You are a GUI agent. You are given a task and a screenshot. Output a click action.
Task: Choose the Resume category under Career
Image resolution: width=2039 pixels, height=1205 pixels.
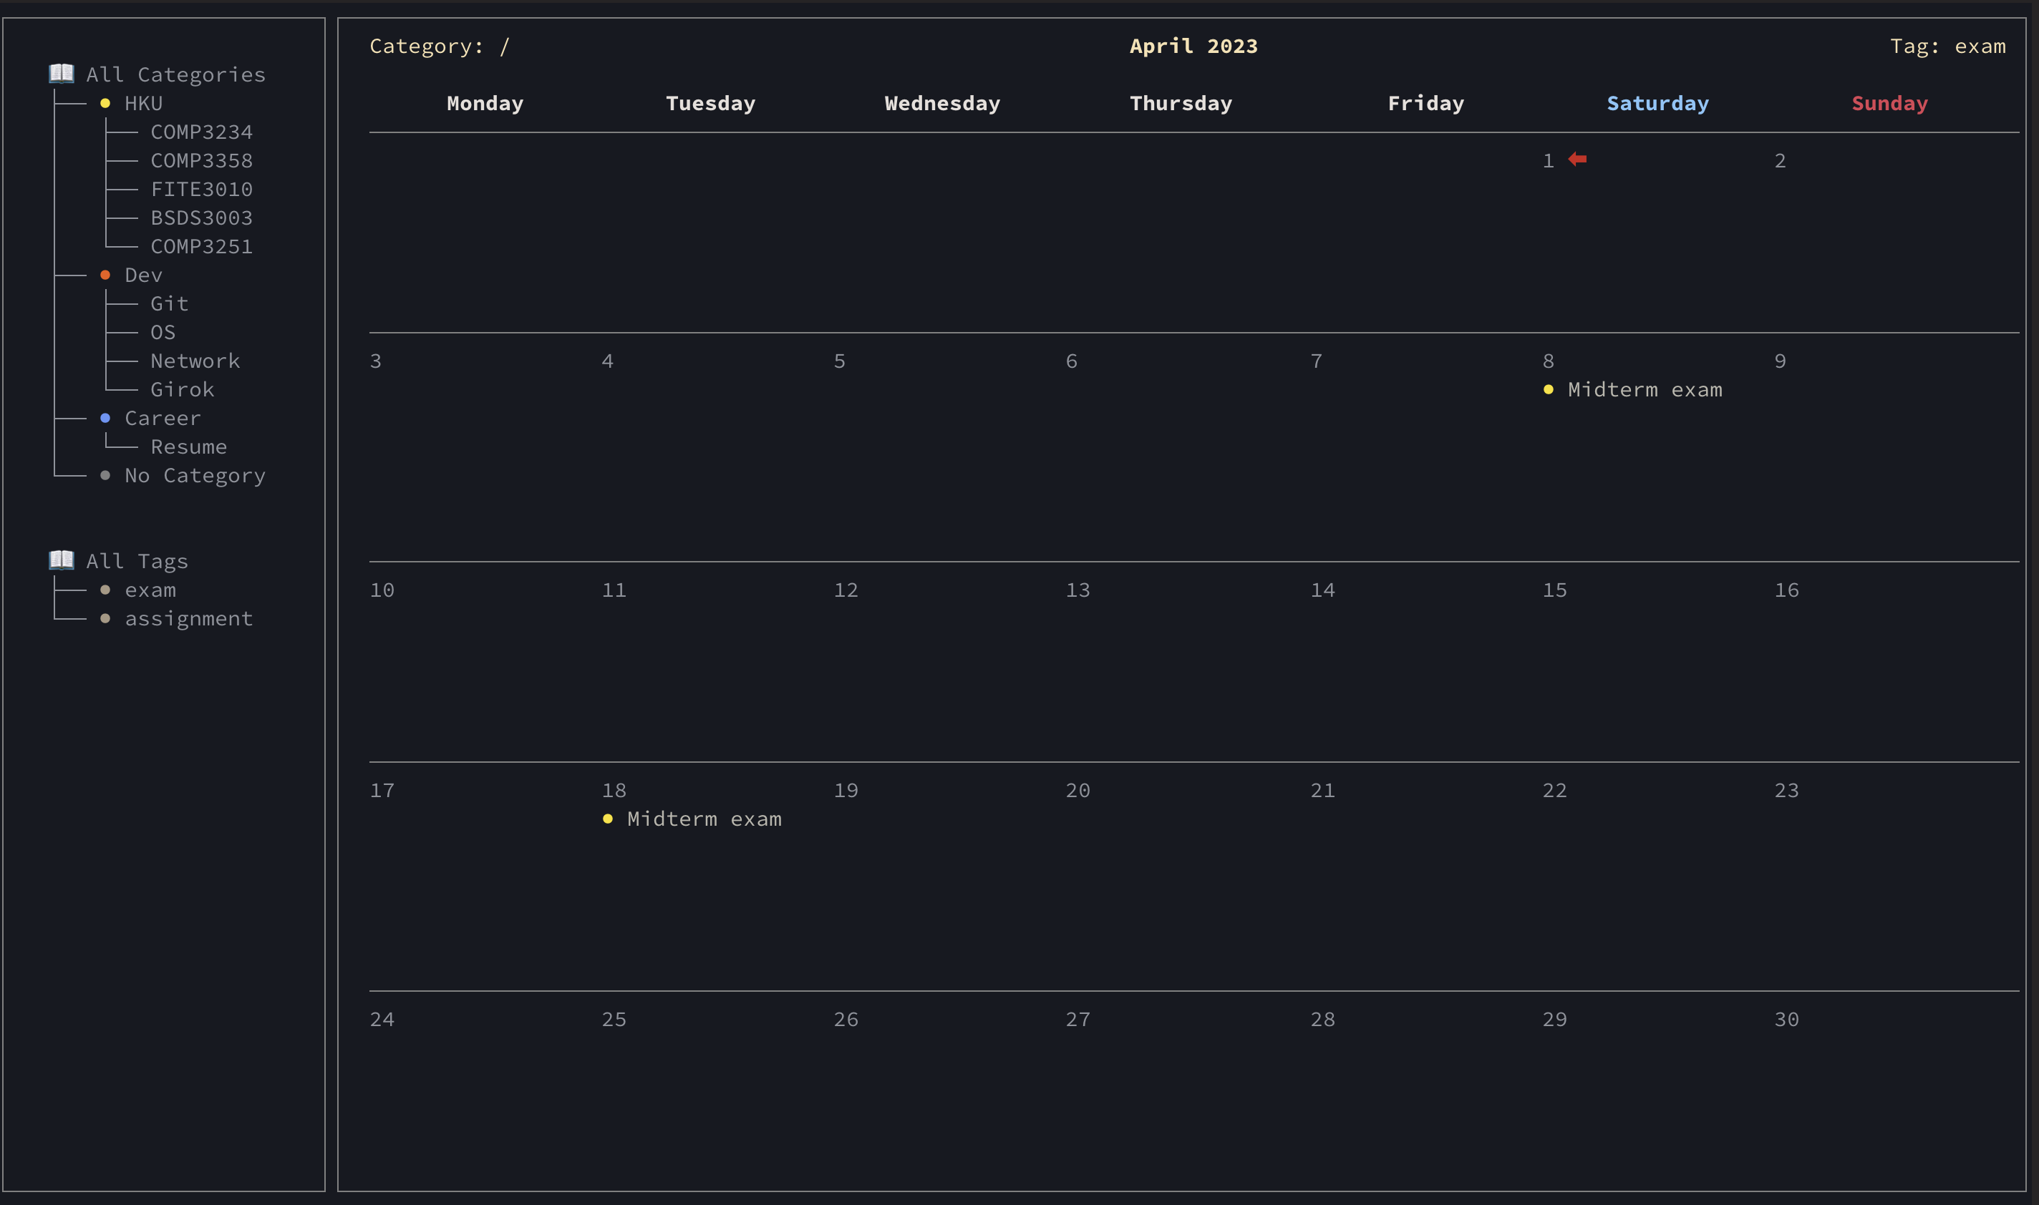coord(188,447)
